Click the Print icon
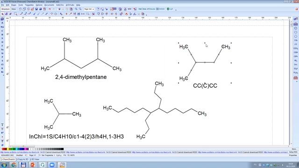Image resolution: width=299 pixels, height=168 pixels. click(x=41, y=9)
